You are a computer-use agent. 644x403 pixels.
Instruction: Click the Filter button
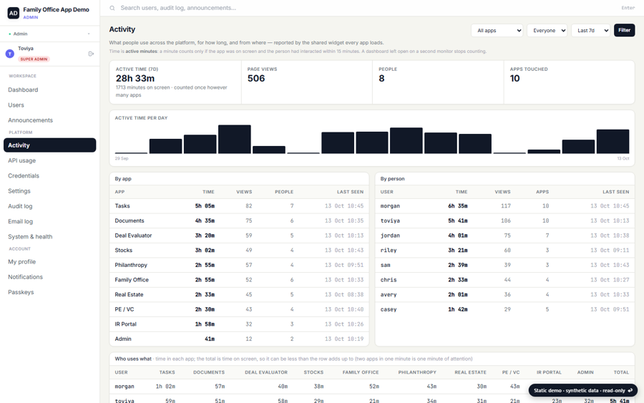tap(624, 30)
